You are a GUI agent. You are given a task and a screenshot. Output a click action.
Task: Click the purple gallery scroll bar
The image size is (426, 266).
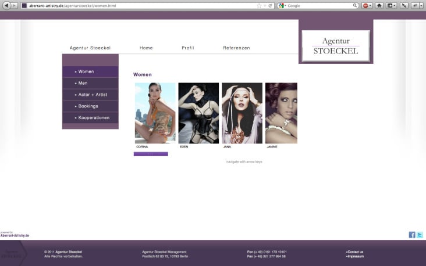pos(151,154)
